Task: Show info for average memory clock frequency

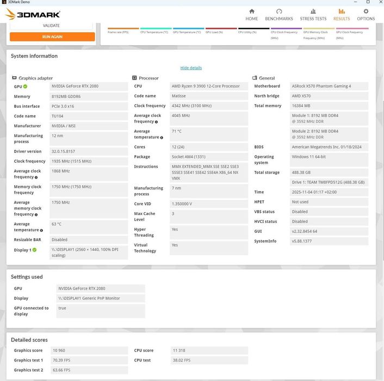Action: pyautogui.click(x=36, y=214)
